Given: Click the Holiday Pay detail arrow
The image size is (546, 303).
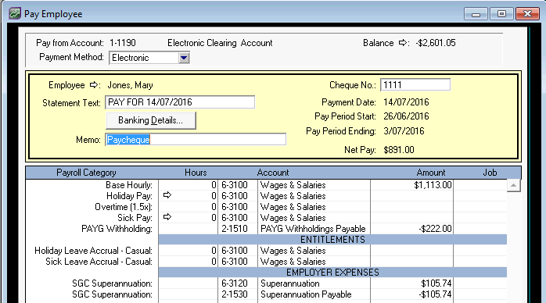Looking at the screenshot, I should 167,195.
